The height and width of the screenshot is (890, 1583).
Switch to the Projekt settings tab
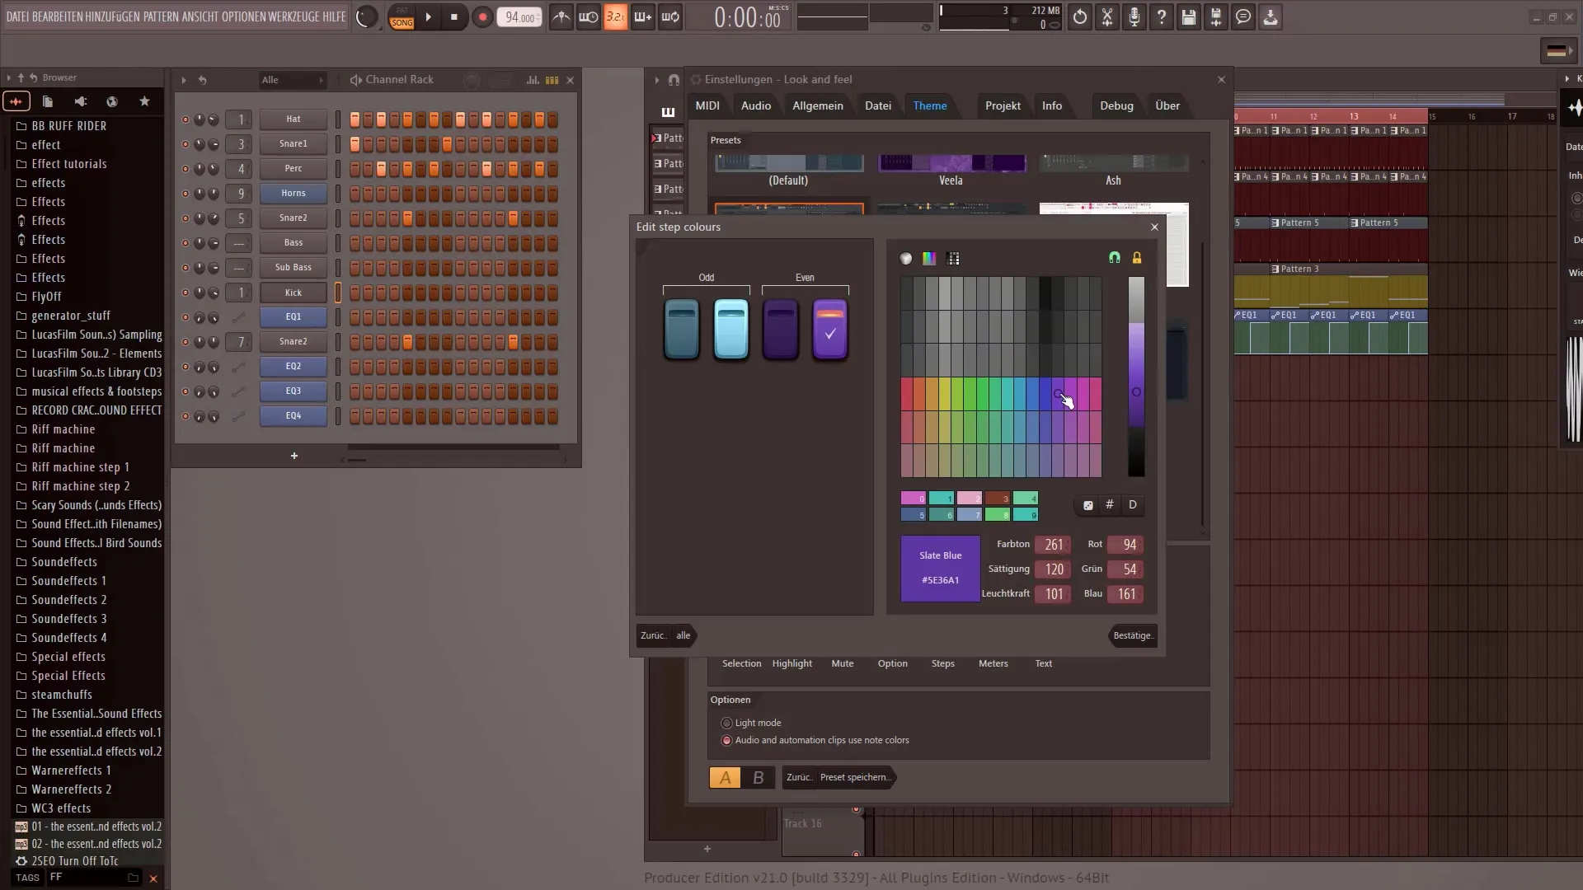(x=1003, y=105)
